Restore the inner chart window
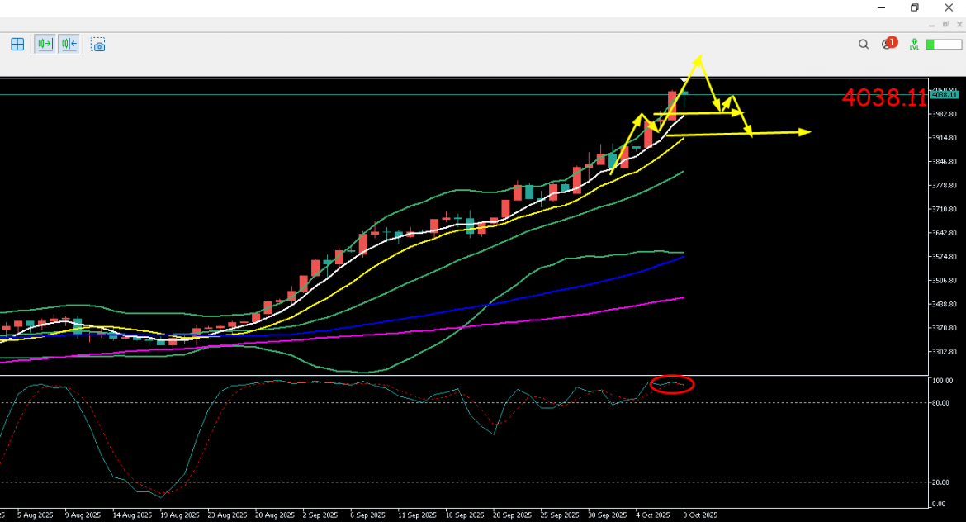This screenshot has width=966, height=522. coord(945,25)
